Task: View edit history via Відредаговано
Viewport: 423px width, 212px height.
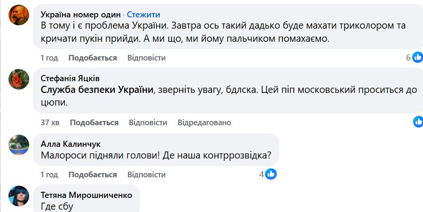Action: [x=204, y=122]
